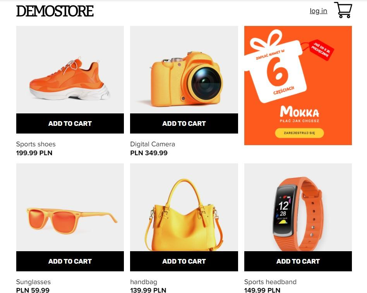367x293 pixels.
Task: Click the Mokka logo in the banner
Action: click(299, 112)
